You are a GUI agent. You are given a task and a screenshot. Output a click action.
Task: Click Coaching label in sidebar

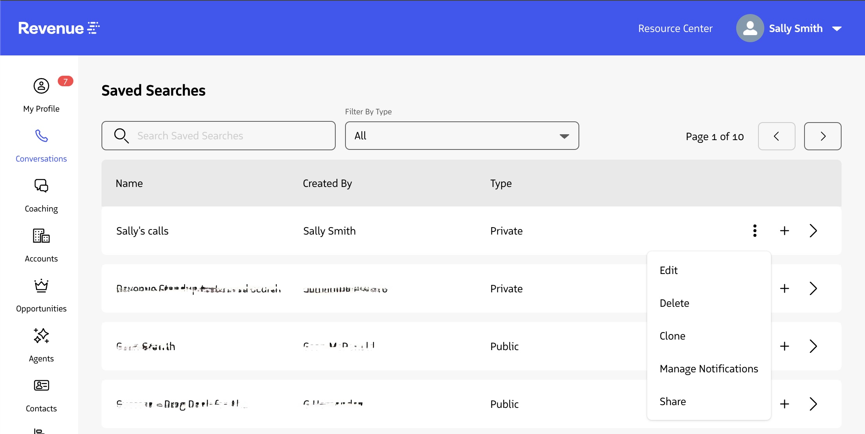coord(41,209)
